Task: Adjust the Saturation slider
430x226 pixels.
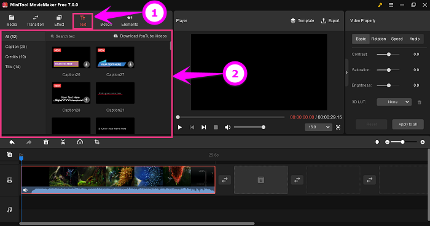Action: 388,70
